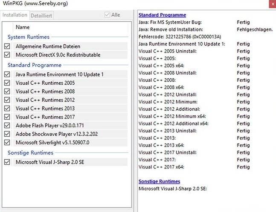Select Adobe Flash Player v29.0.0.171 row text

point(50,126)
